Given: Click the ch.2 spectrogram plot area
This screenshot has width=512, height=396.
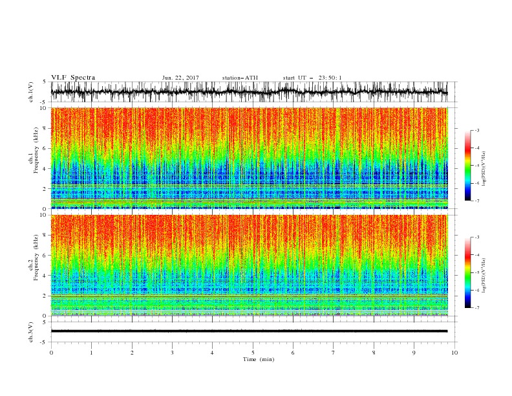Looking at the screenshot, I should click(249, 265).
